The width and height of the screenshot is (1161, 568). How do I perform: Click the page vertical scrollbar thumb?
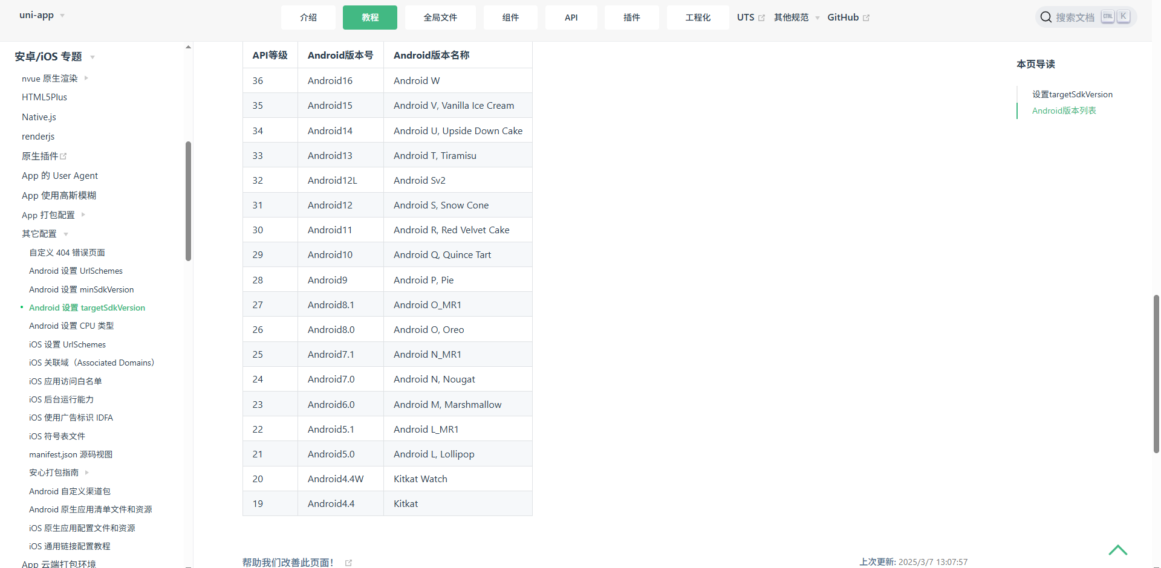1156,373
